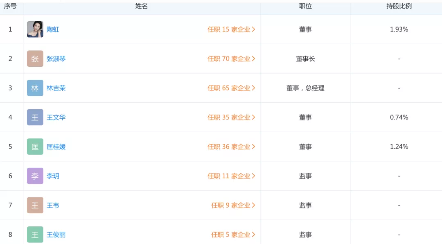
Task: Click the green 王 avatar for 王俊丽
Action: [x=35, y=235]
